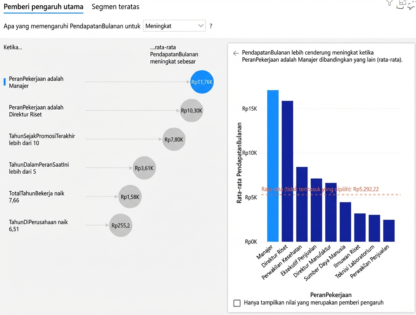Switch to the Segmen teratas tab
The image size is (416, 315).
pos(115,7)
